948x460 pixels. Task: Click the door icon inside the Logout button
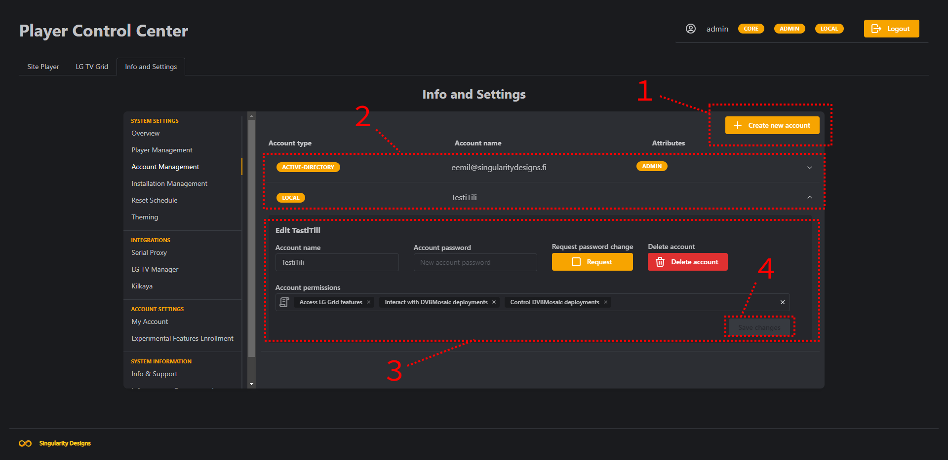click(876, 29)
